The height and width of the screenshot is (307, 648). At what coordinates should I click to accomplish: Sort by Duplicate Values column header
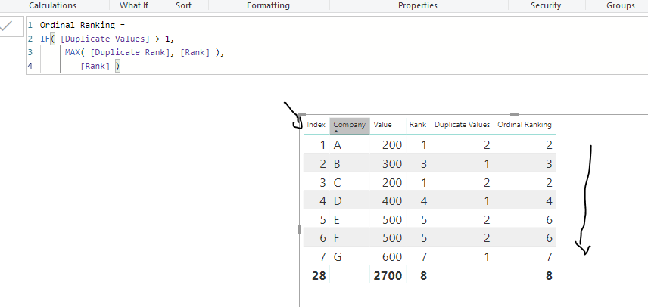tap(462, 125)
